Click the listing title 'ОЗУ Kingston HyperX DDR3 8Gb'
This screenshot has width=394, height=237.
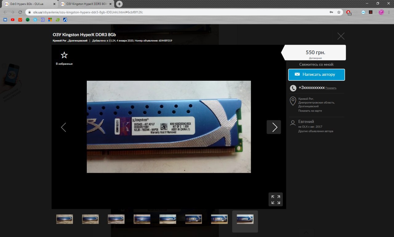click(x=85, y=34)
